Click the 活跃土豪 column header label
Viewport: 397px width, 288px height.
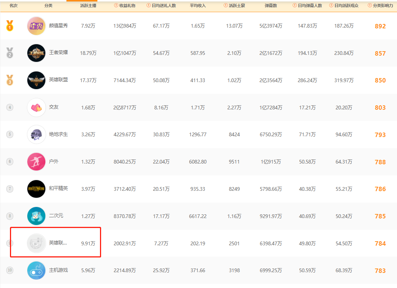pyautogui.click(x=237, y=6)
